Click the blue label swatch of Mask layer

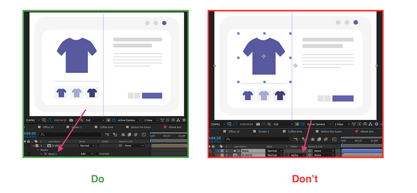click(x=222, y=151)
